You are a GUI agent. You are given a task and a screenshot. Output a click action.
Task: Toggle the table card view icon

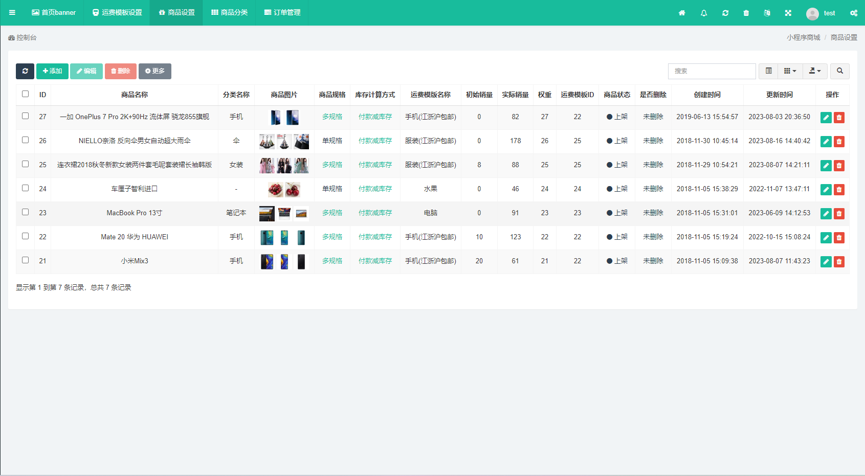point(768,71)
